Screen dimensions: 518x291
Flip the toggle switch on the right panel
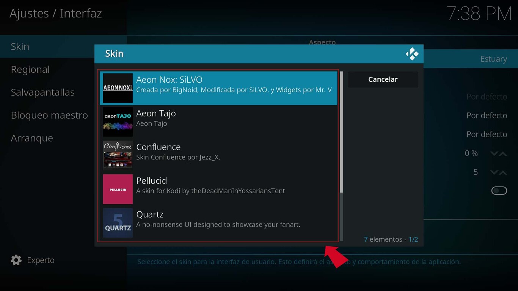click(x=499, y=191)
